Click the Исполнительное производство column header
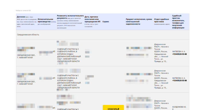 pyautogui.click(x=47, y=22)
